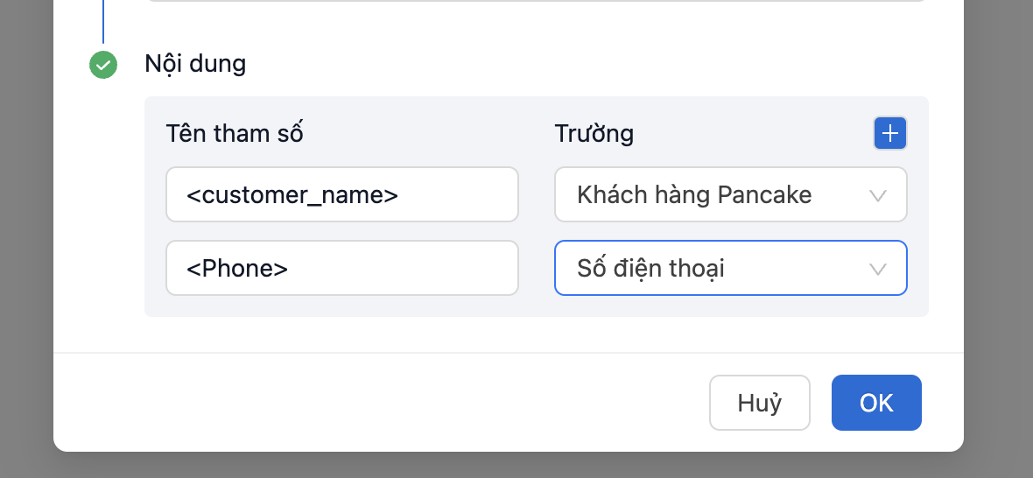Click the blue plus button to add parameter
The width and height of the screenshot is (1033, 478).
click(889, 134)
